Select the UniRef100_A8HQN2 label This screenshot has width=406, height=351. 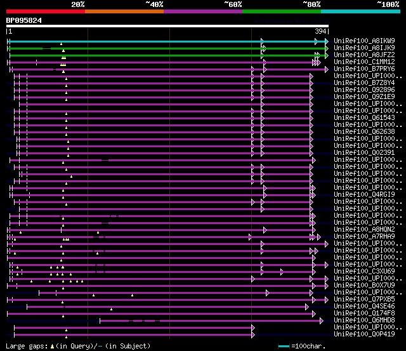(364, 229)
